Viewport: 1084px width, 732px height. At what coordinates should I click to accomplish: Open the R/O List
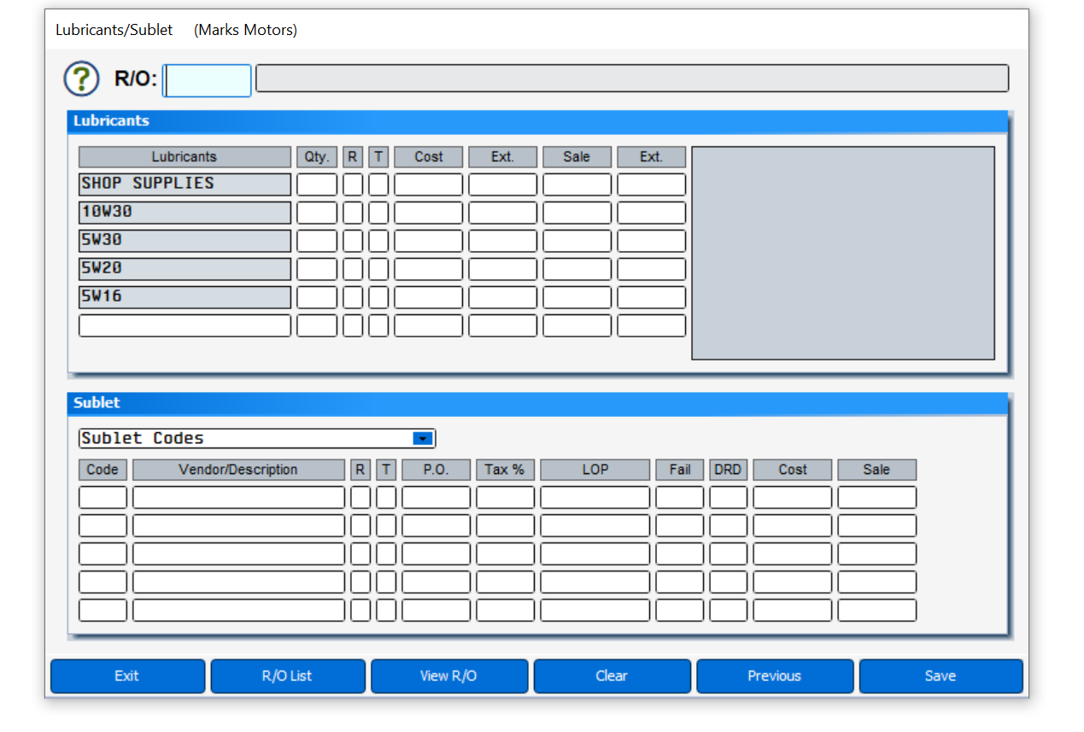288,676
